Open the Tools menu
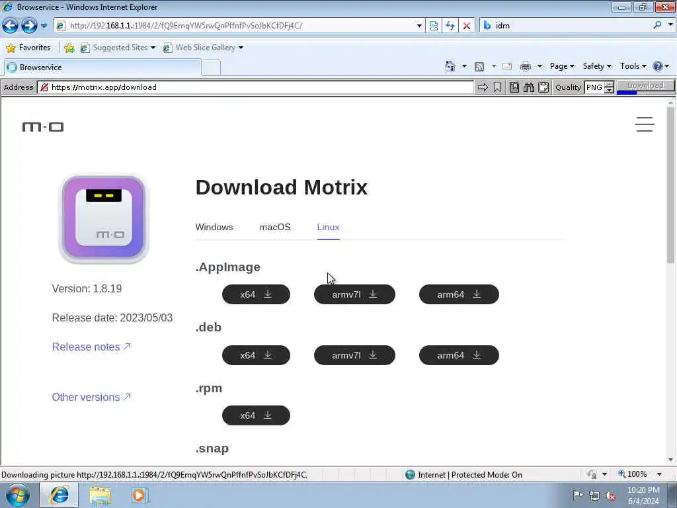Screen dimensions: 677x508 click(x=633, y=66)
